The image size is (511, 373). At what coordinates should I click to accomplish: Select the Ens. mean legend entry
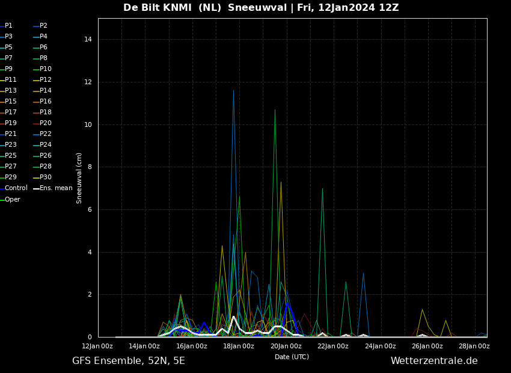(x=55, y=188)
